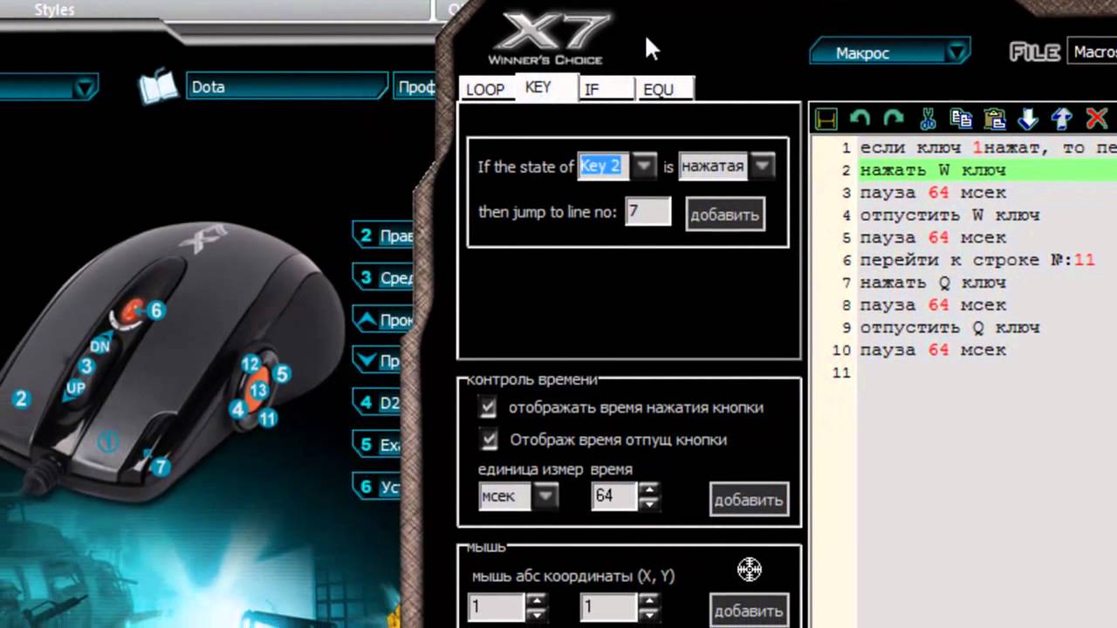Select mouse button 12 marker on the mouse
The height and width of the screenshot is (628, 1117).
(x=251, y=365)
